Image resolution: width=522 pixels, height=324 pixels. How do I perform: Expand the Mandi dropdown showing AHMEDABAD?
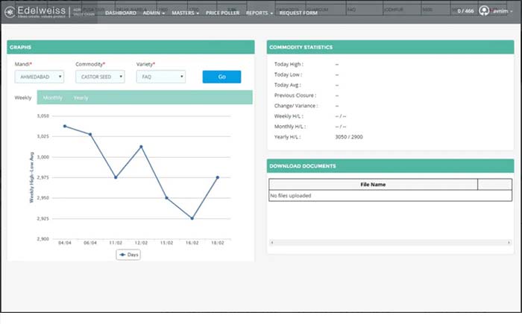pyautogui.click(x=40, y=77)
